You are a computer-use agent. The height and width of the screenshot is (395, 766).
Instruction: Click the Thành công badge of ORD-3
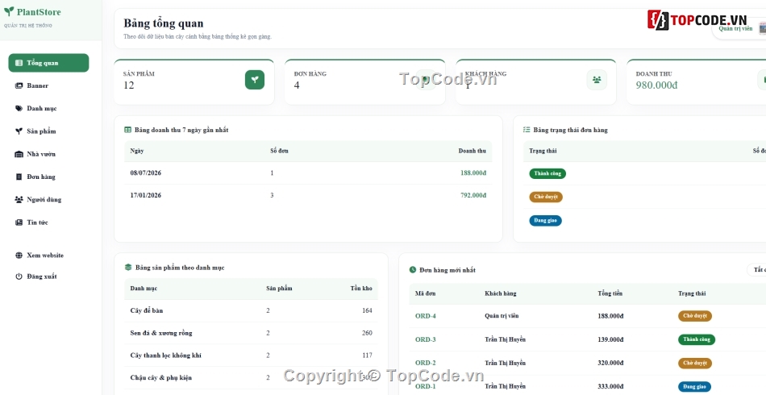tap(697, 339)
